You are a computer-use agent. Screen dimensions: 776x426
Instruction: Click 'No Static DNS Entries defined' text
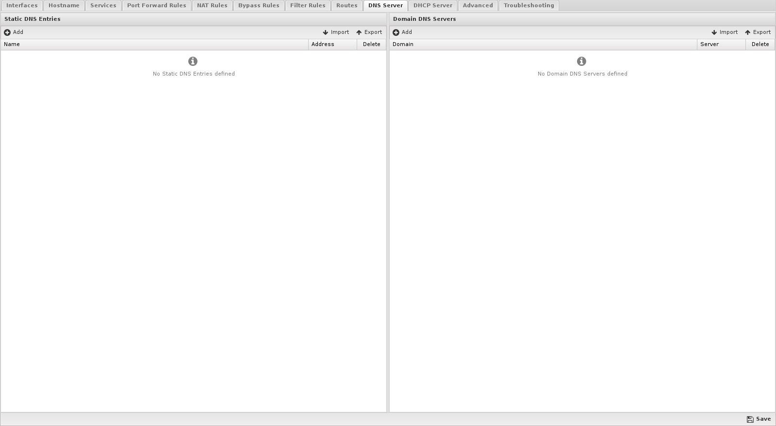click(194, 74)
